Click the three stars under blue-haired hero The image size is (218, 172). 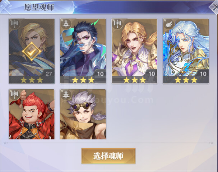click(x=83, y=80)
